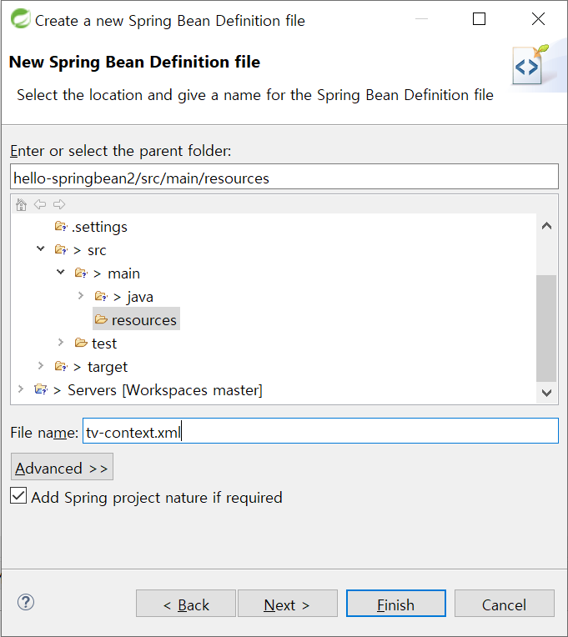
Task: Expand the Advanced options section
Action: (62, 467)
